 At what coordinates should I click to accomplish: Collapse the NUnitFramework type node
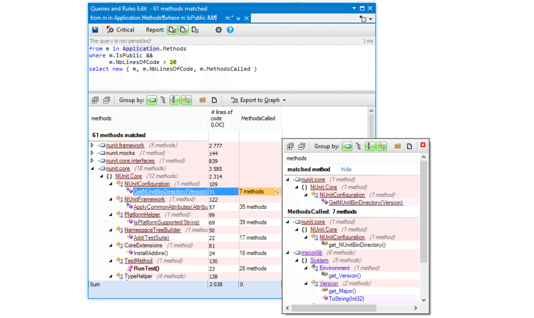[111, 200]
